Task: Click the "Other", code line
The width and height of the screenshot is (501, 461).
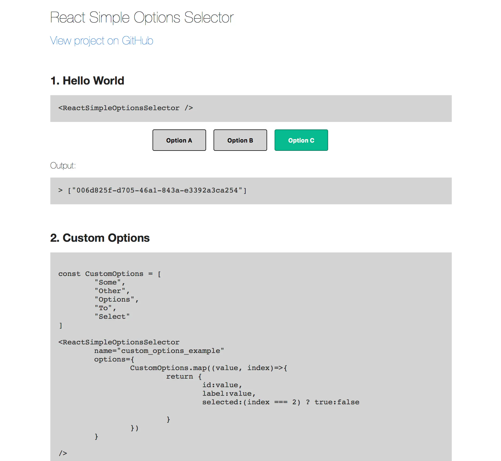Action: [x=112, y=291]
